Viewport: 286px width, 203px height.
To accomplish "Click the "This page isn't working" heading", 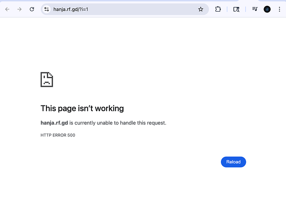I will (x=82, y=109).
